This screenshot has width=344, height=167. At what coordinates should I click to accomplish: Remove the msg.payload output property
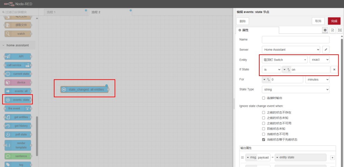[x=332, y=157]
